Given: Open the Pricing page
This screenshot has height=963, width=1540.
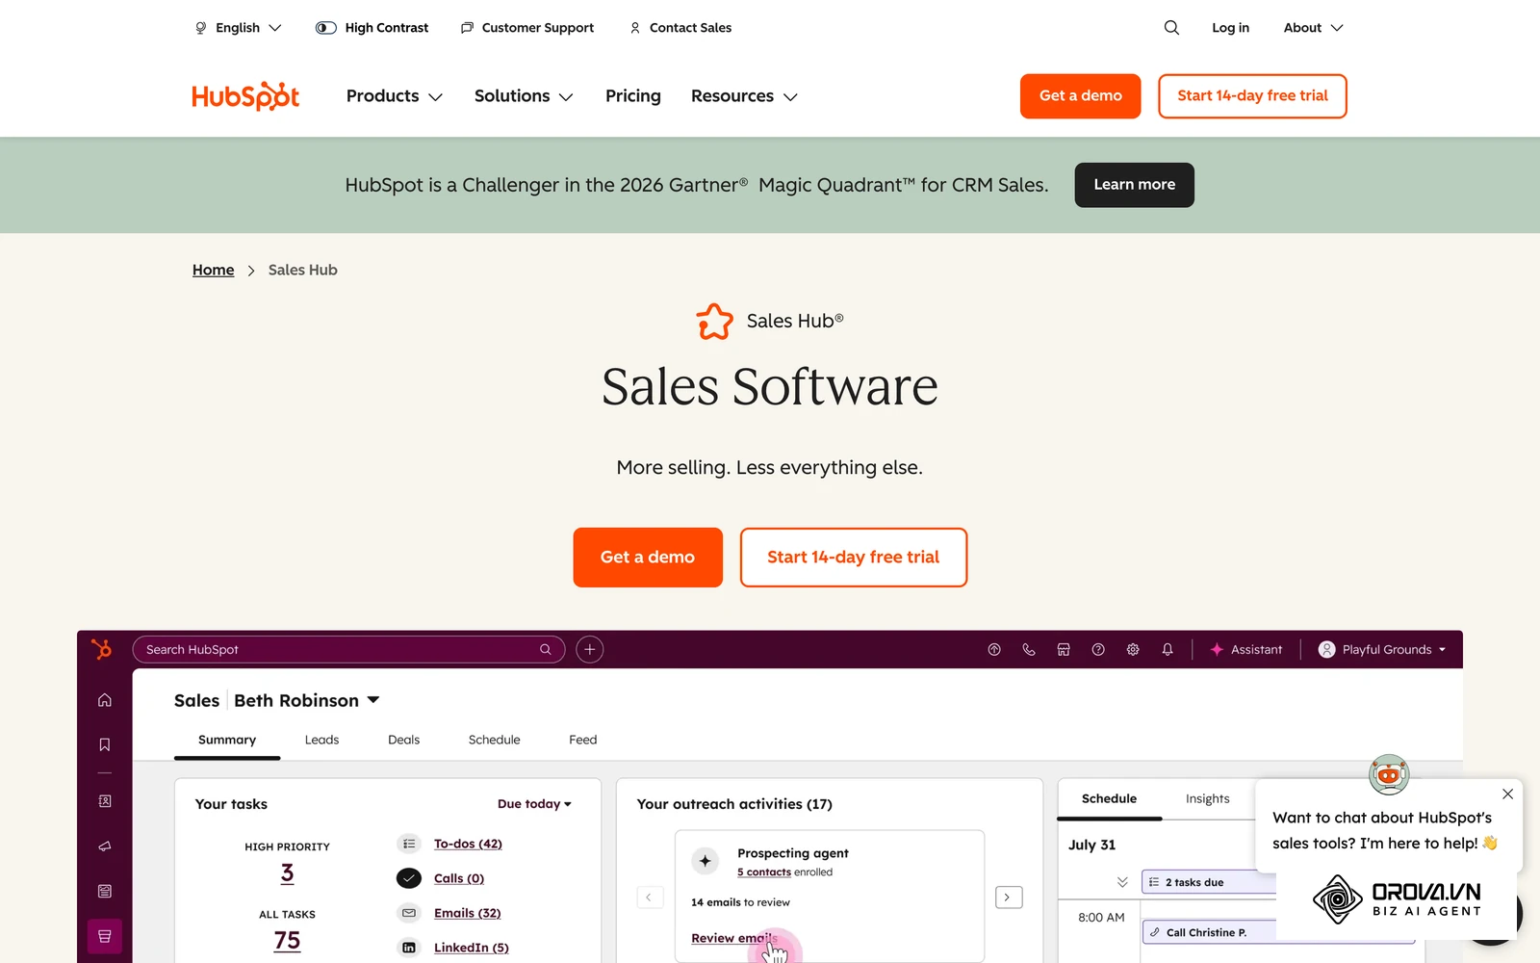Looking at the screenshot, I should (x=633, y=96).
